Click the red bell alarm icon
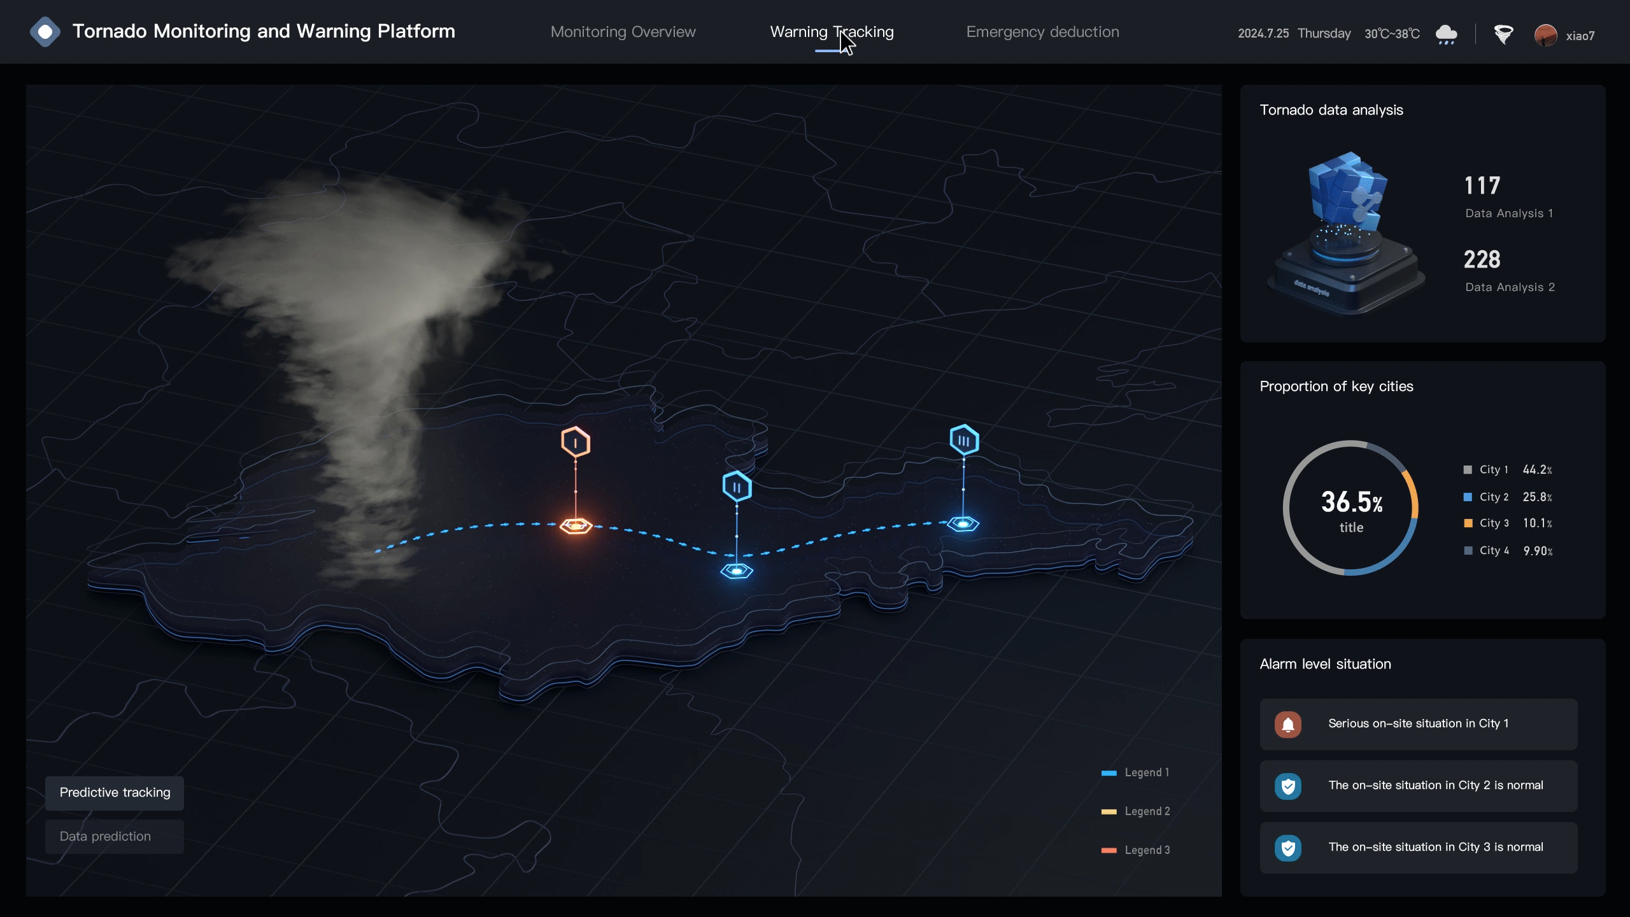 coord(1288,725)
